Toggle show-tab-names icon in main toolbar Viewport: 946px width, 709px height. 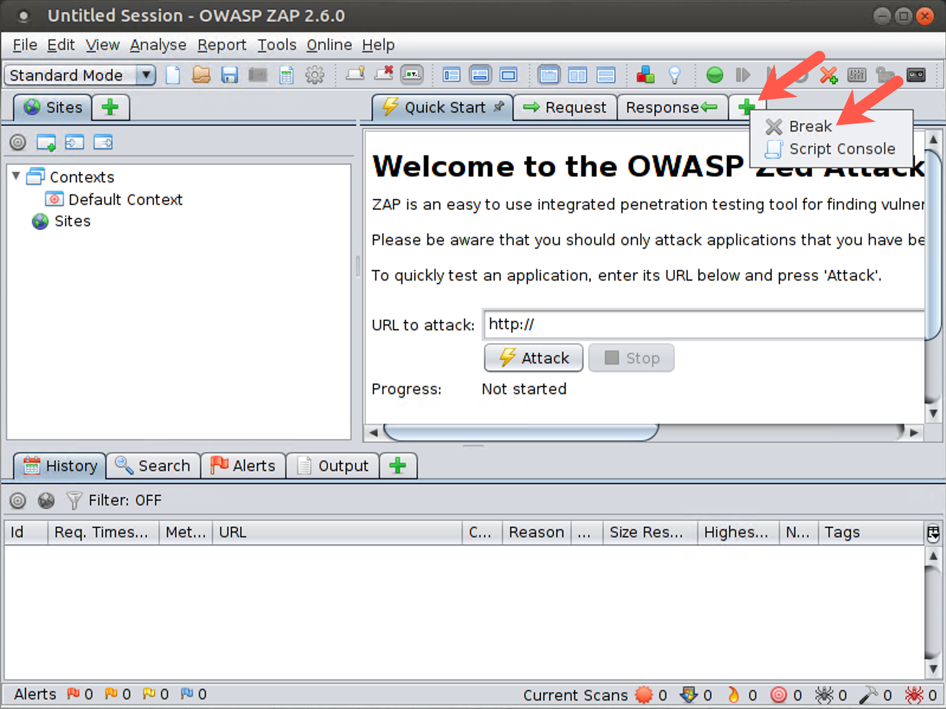pos(412,75)
